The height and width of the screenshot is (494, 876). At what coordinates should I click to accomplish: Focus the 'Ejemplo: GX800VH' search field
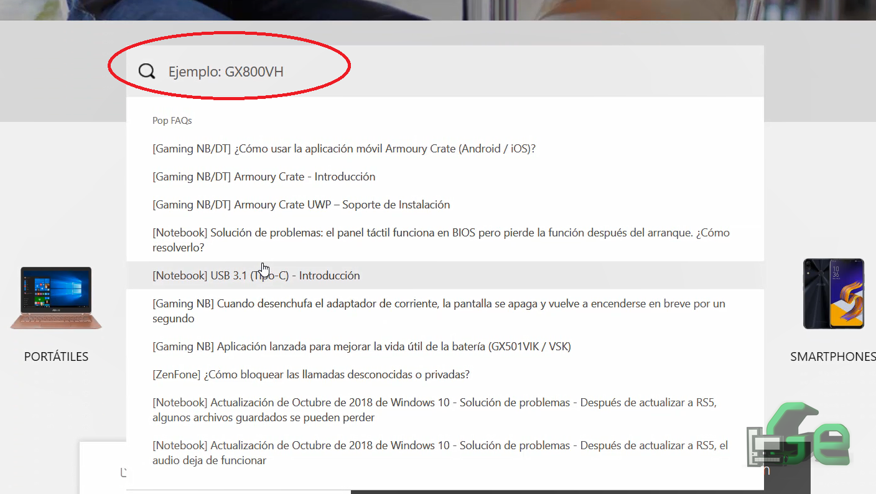(445, 71)
